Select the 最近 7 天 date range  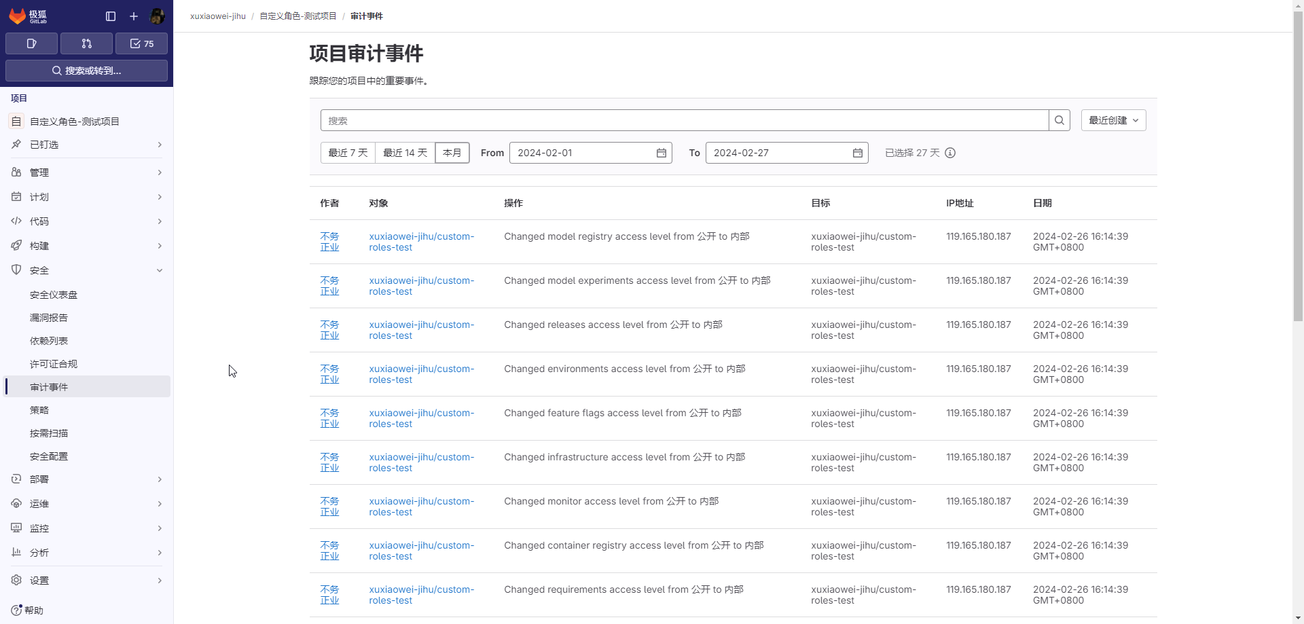[348, 153]
